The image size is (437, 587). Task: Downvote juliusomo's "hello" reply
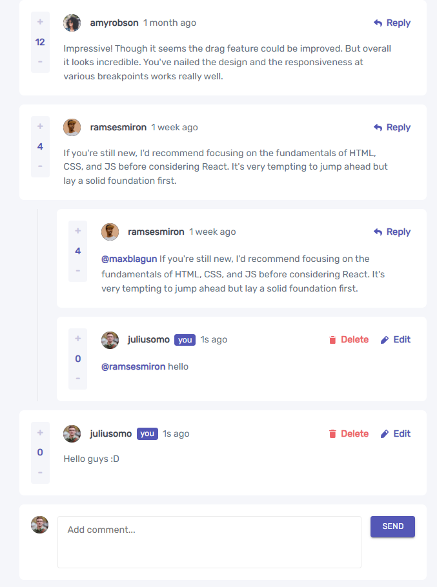point(78,378)
